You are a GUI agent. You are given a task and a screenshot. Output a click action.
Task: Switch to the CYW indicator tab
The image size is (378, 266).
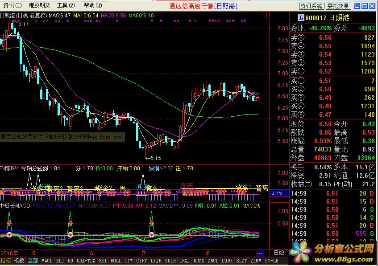[x=129, y=261]
